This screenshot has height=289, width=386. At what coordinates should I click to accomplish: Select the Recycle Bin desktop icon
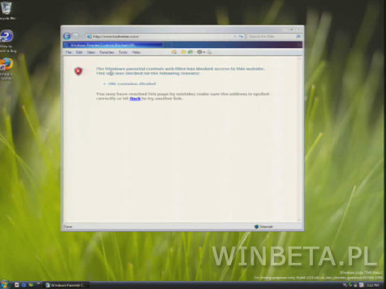[6, 11]
